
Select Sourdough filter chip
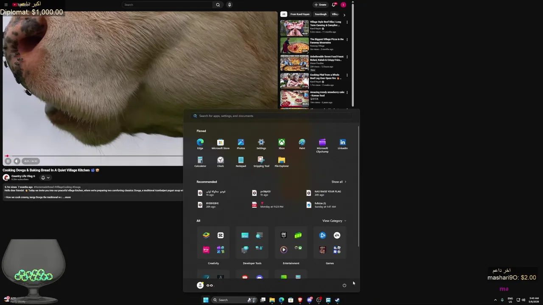[321, 14]
